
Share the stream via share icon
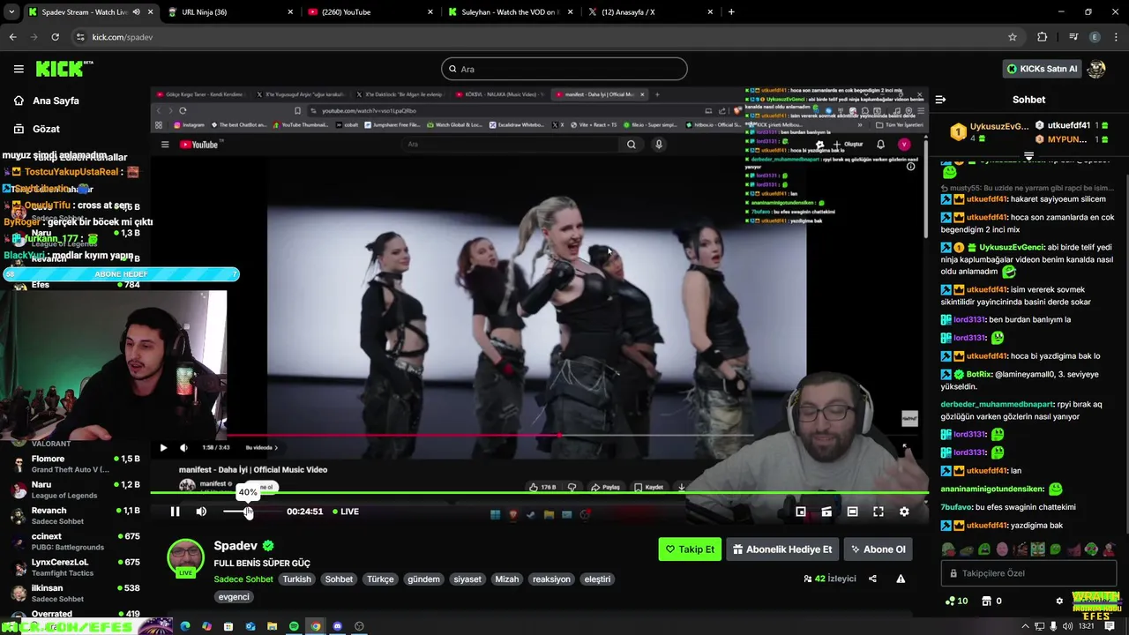pos(872,579)
